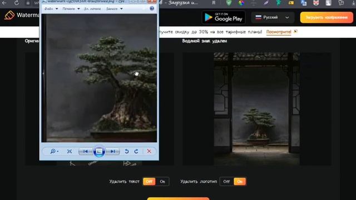Go to next image in Photo Viewer

coord(112,151)
